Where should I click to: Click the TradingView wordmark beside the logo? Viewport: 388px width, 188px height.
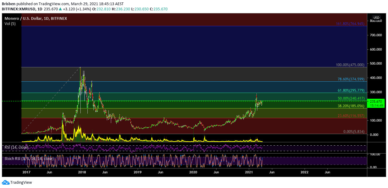pos(21,183)
